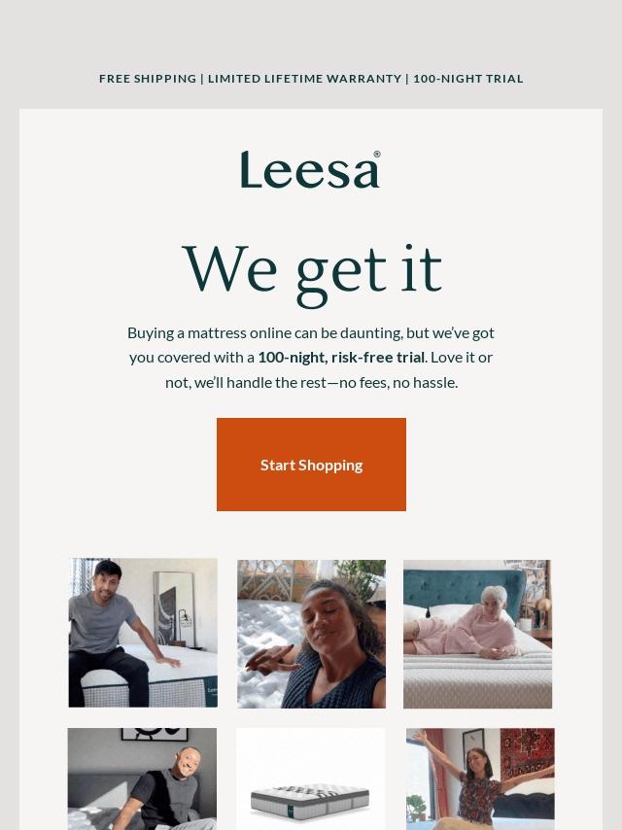
Task: Click the 'no fees, no hassle' sentence
Action: pos(398,382)
